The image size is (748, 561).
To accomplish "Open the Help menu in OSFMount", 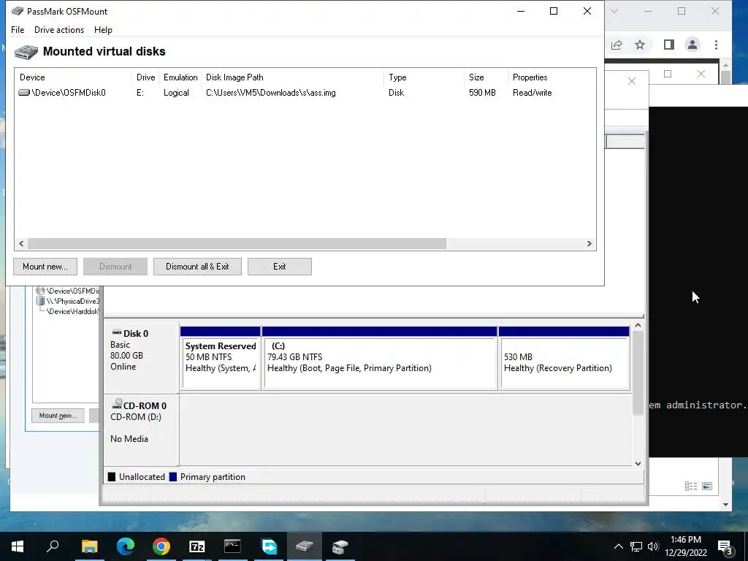I will pos(103,29).
